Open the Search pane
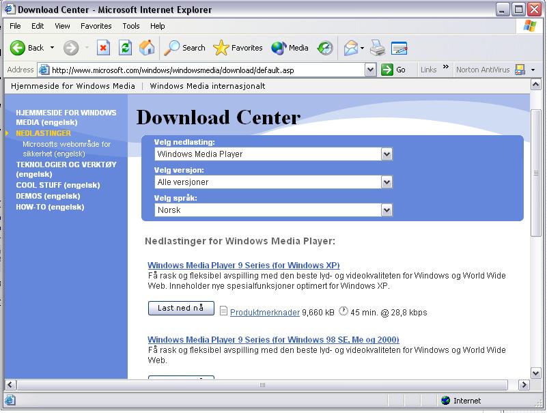 click(184, 48)
